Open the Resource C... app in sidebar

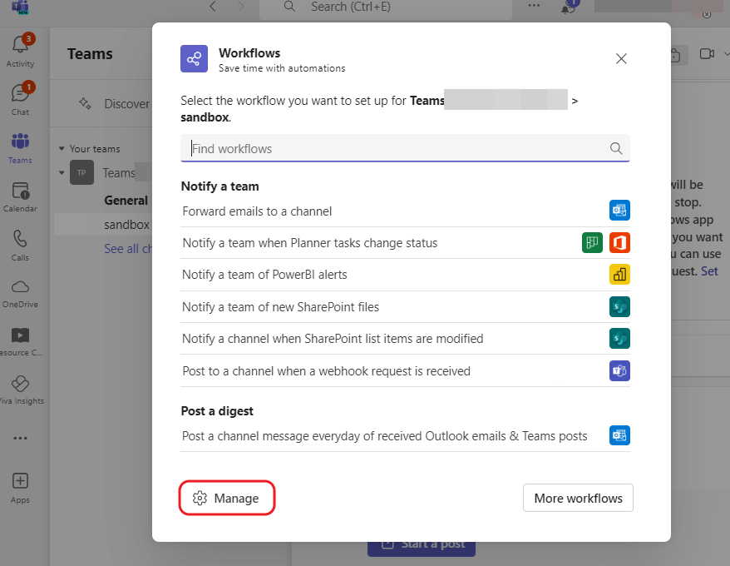pos(20,342)
